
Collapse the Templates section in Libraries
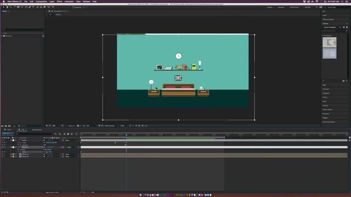click(x=323, y=36)
